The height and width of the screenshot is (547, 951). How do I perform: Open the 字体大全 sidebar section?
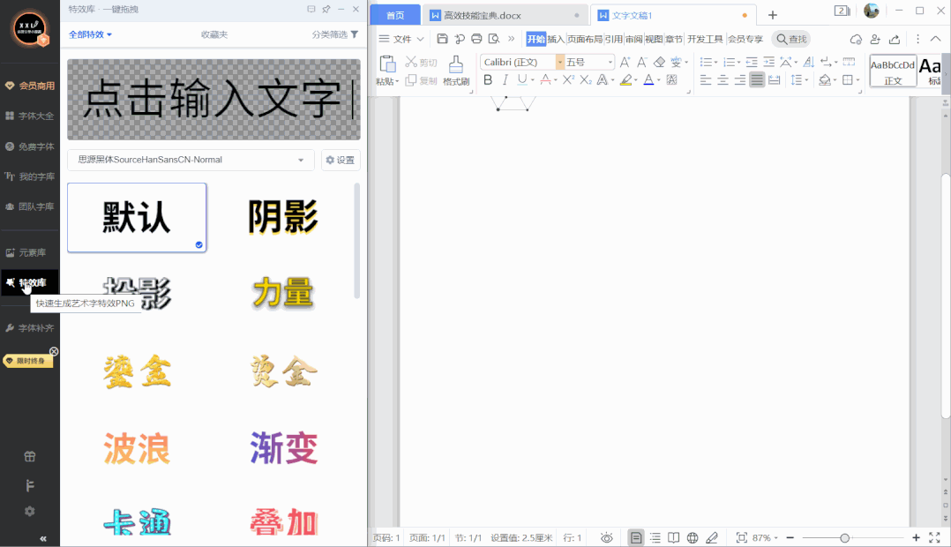point(30,116)
